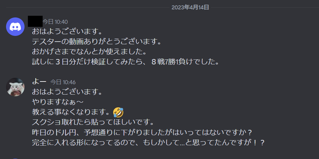The image size is (319, 159).
Task: Open the default Discord logo avatar profile
Action: 15,26
